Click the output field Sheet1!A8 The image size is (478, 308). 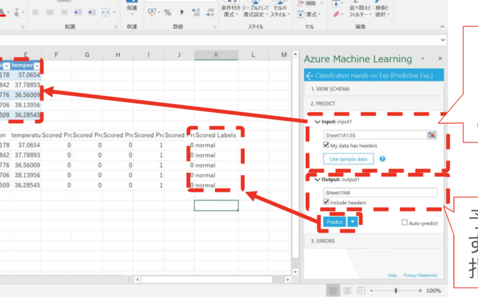(380, 193)
